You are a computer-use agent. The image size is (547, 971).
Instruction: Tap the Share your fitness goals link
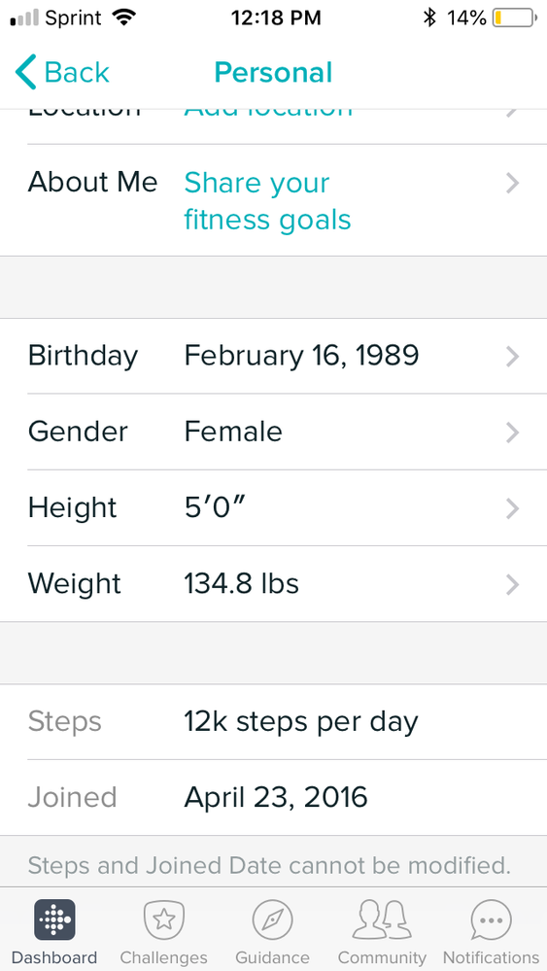[267, 201]
